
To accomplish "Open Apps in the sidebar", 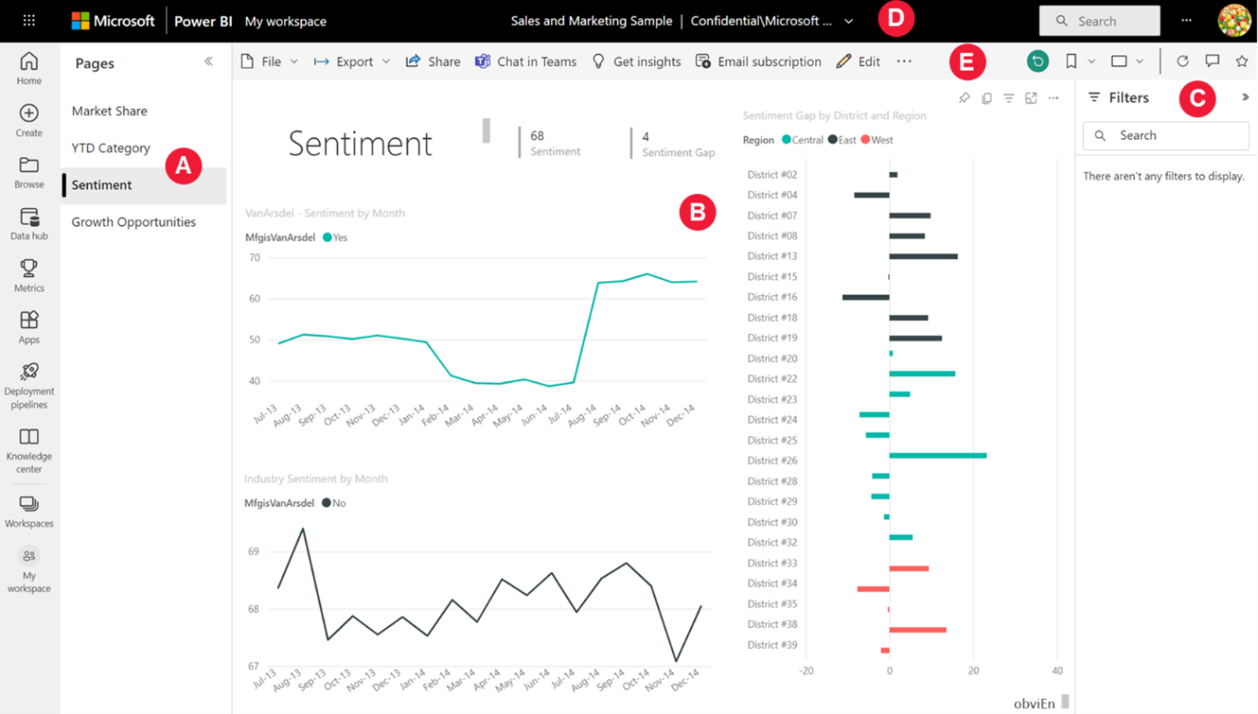I will pos(29,328).
